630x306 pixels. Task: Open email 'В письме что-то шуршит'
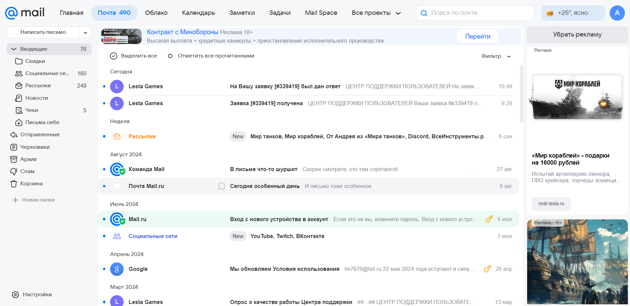(x=309, y=169)
